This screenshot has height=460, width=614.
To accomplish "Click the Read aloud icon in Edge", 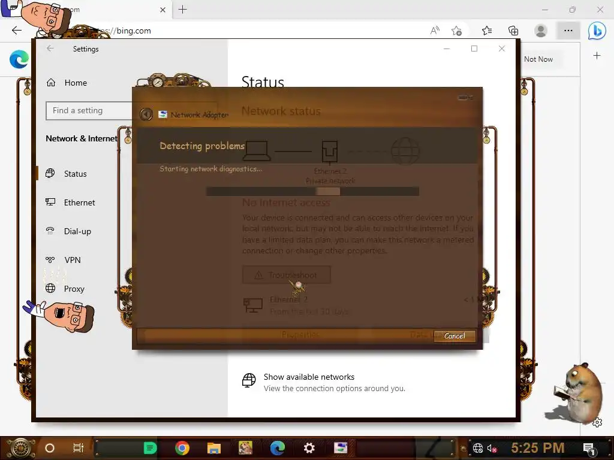I will 435,31.
